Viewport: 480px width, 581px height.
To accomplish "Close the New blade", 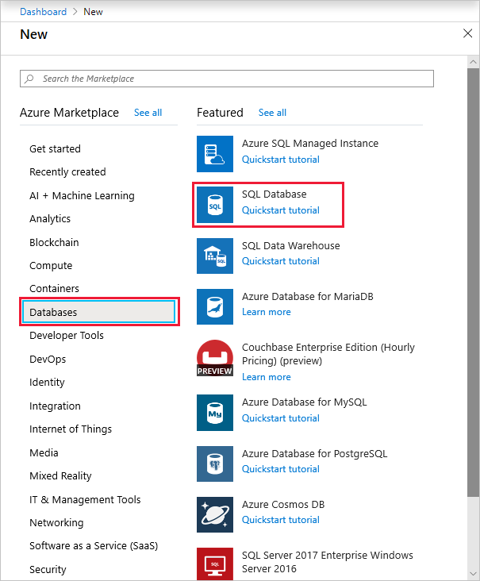I will (467, 33).
